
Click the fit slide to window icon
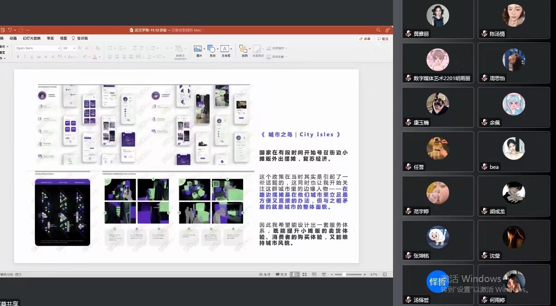point(385,274)
